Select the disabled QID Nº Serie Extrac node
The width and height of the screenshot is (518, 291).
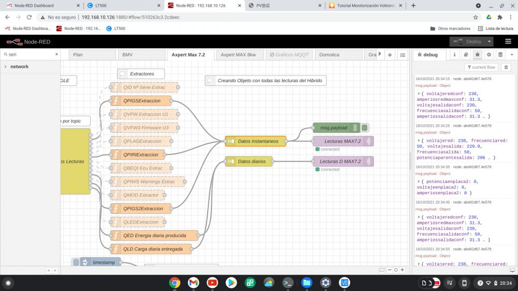[x=144, y=87]
